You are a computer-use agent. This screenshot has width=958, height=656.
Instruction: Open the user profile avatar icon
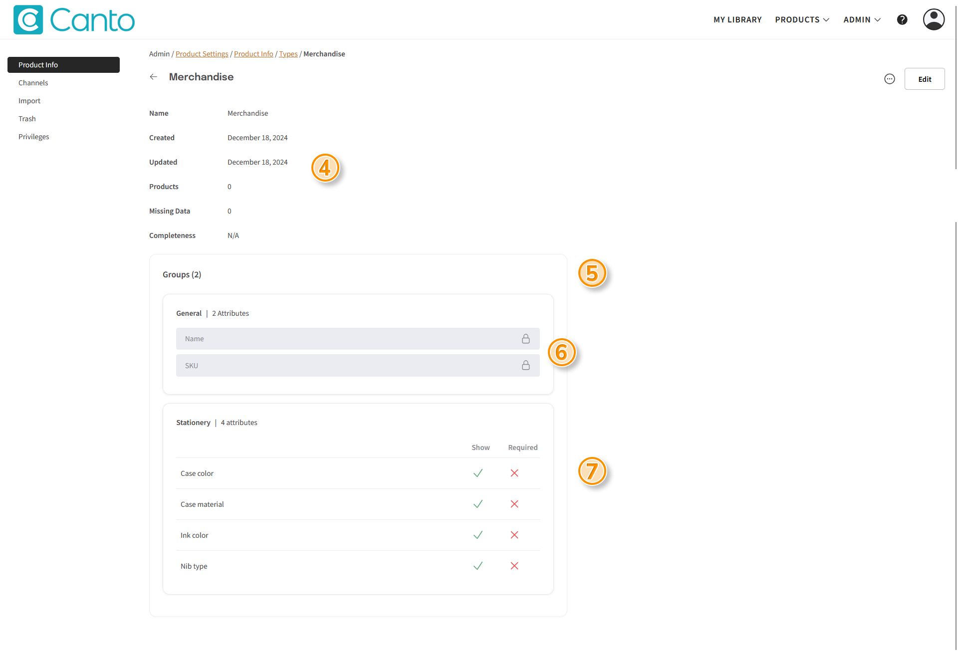[x=933, y=20]
